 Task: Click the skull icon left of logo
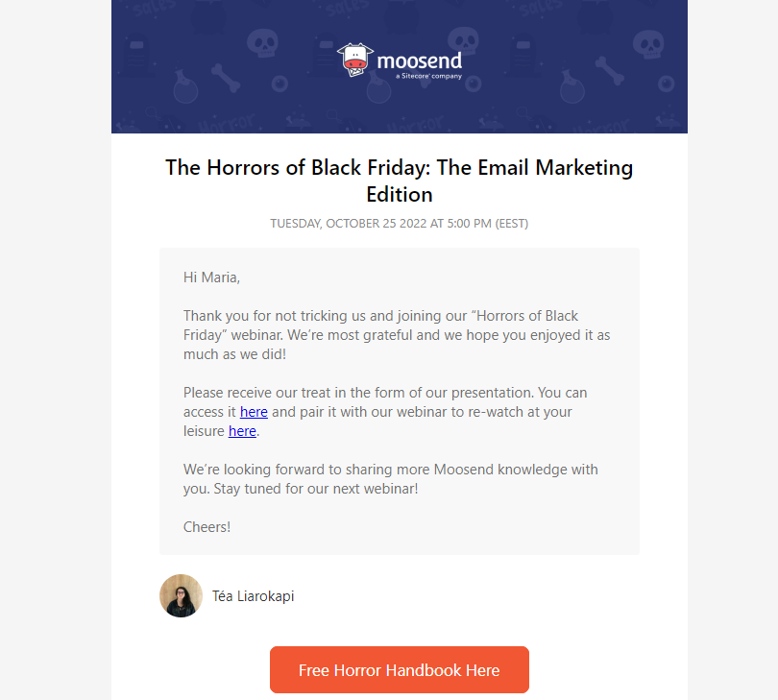click(x=262, y=43)
